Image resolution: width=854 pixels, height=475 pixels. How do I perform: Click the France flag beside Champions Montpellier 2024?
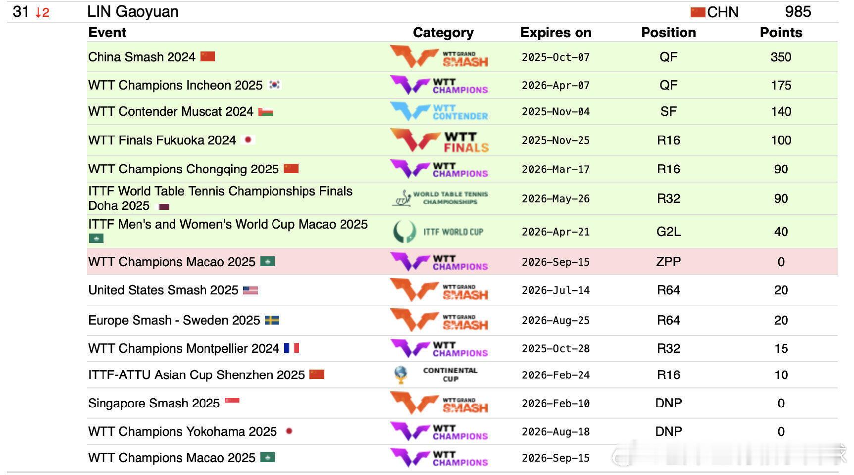292,348
